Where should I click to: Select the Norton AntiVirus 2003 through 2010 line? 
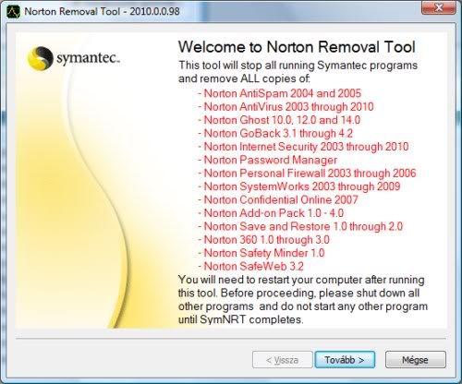[286, 107]
